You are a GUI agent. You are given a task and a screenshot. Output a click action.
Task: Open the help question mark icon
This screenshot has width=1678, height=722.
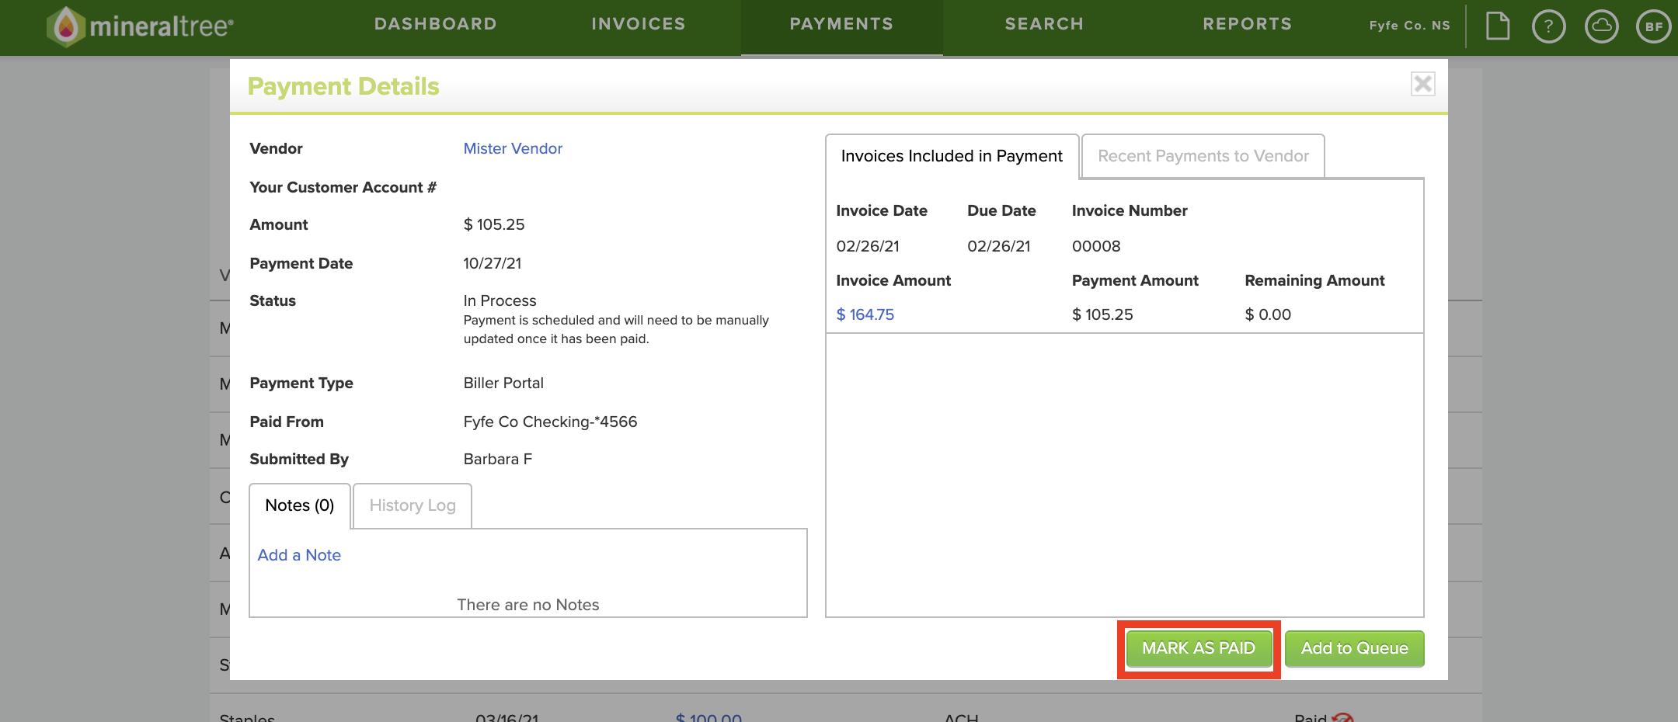click(1549, 26)
